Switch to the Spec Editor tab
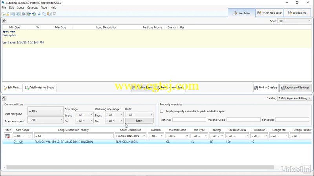 (242, 13)
